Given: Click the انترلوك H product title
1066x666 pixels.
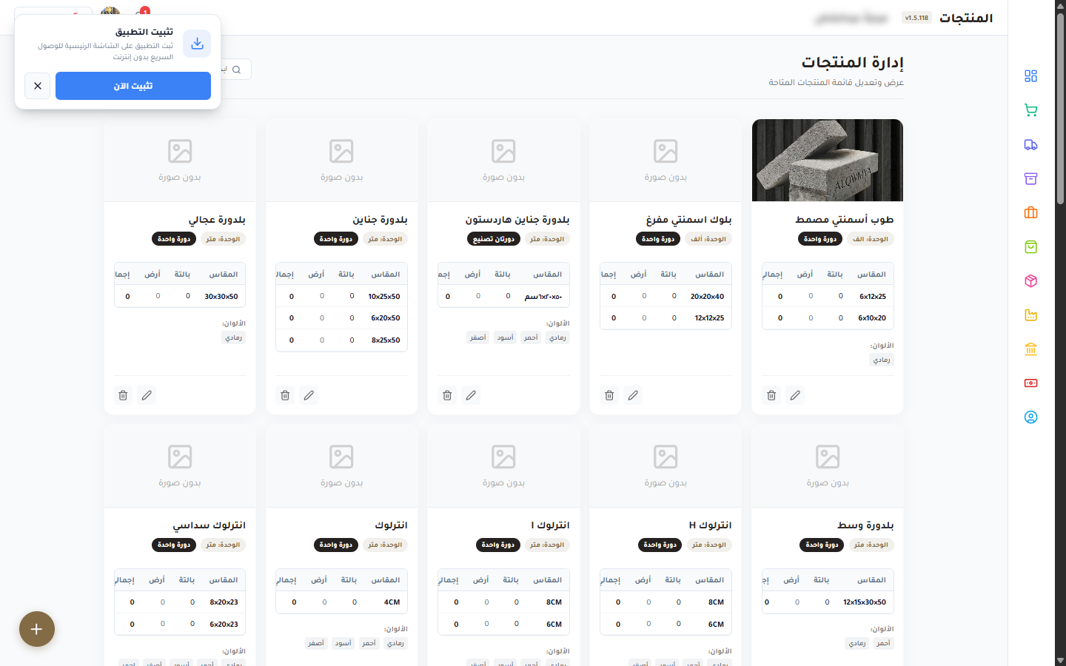Looking at the screenshot, I should pyautogui.click(x=710, y=525).
